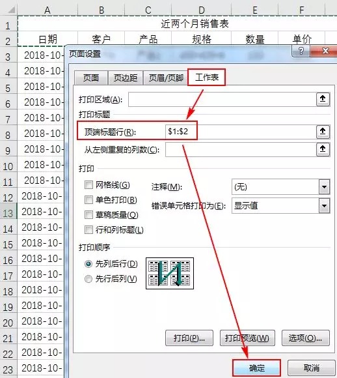Screen dimensions: 337x378
Task: Open 选项(O)... button
Action: pyautogui.click(x=306, y=338)
